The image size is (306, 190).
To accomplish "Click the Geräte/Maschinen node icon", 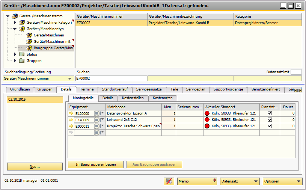I will coord(29,35).
